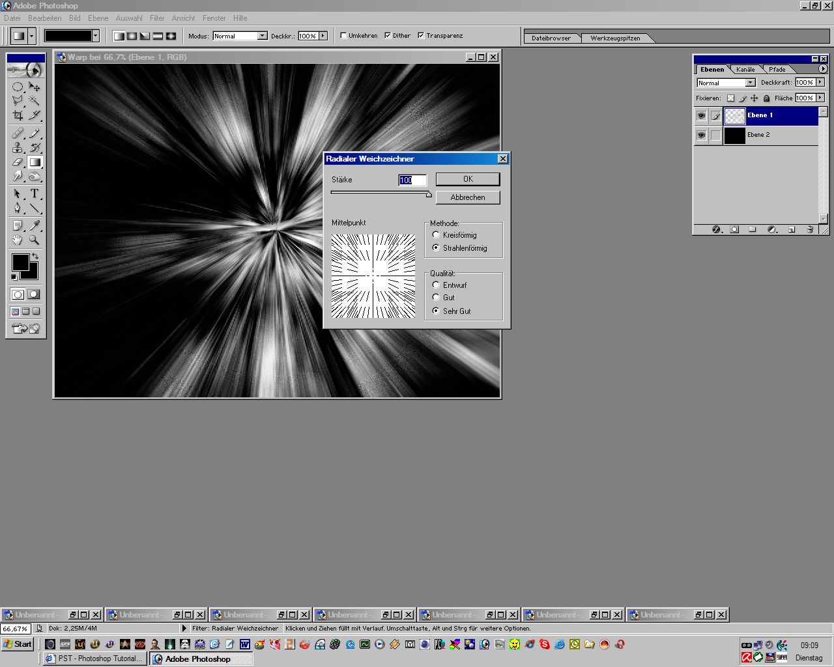Click the Stärke slider handle
834x667 pixels.
429,194
